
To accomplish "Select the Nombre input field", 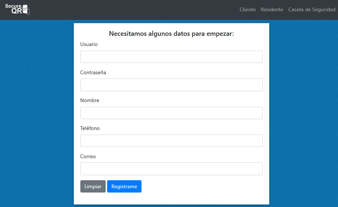I will coord(171,113).
